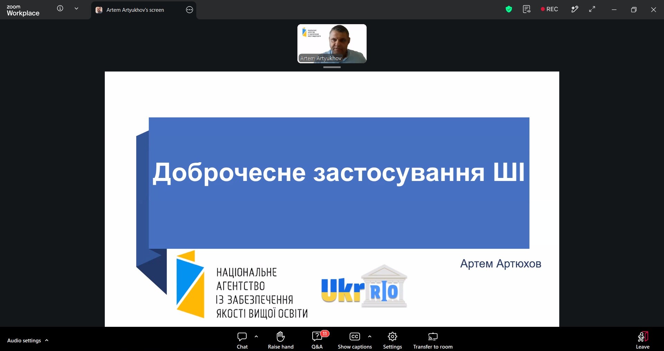Open screen share more options icon

click(x=190, y=10)
